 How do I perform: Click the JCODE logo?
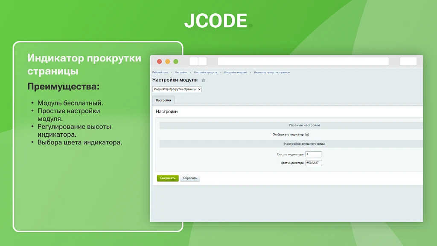click(x=218, y=20)
